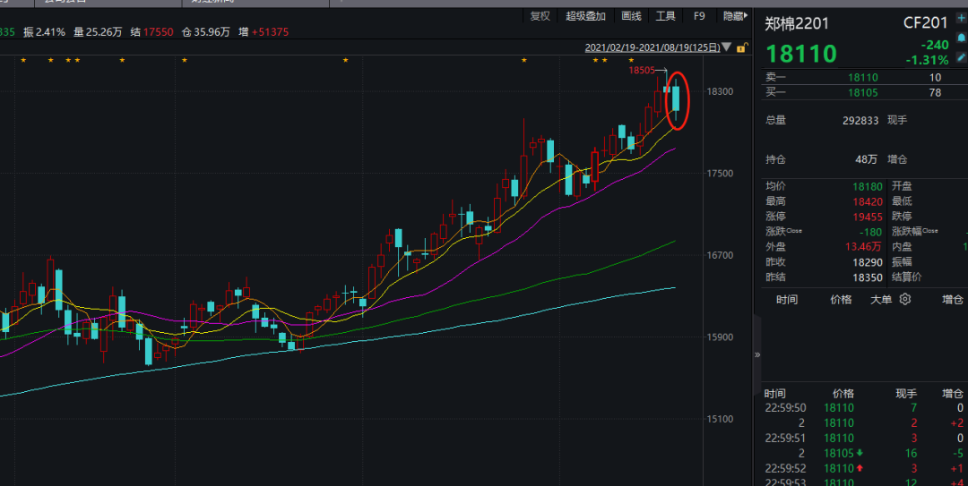Click the F9 button

pyautogui.click(x=699, y=16)
